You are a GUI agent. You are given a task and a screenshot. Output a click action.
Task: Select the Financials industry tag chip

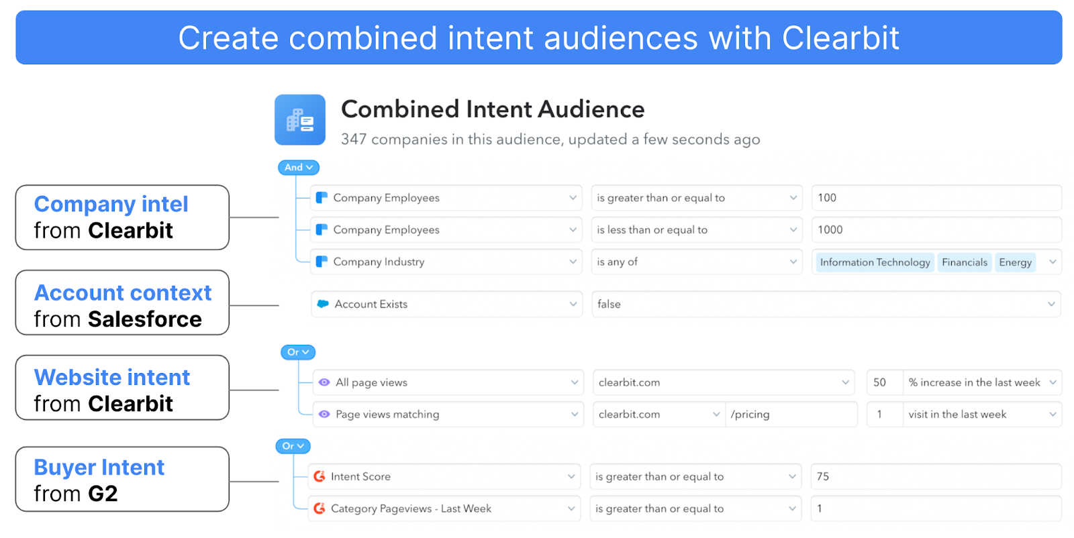(965, 262)
